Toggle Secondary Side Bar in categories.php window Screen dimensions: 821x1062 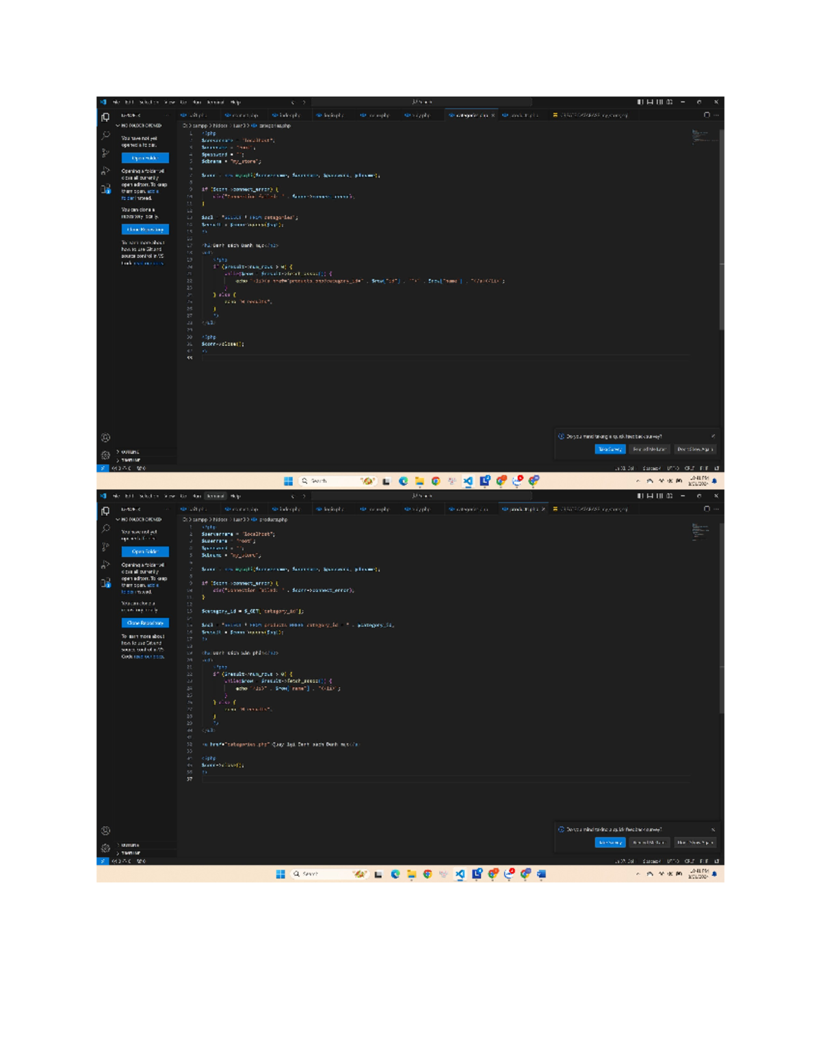pyautogui.click(x=660, y=102)
